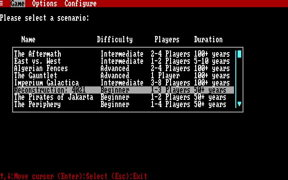Choose the Algerian Fences scenario

click(124, 68)
